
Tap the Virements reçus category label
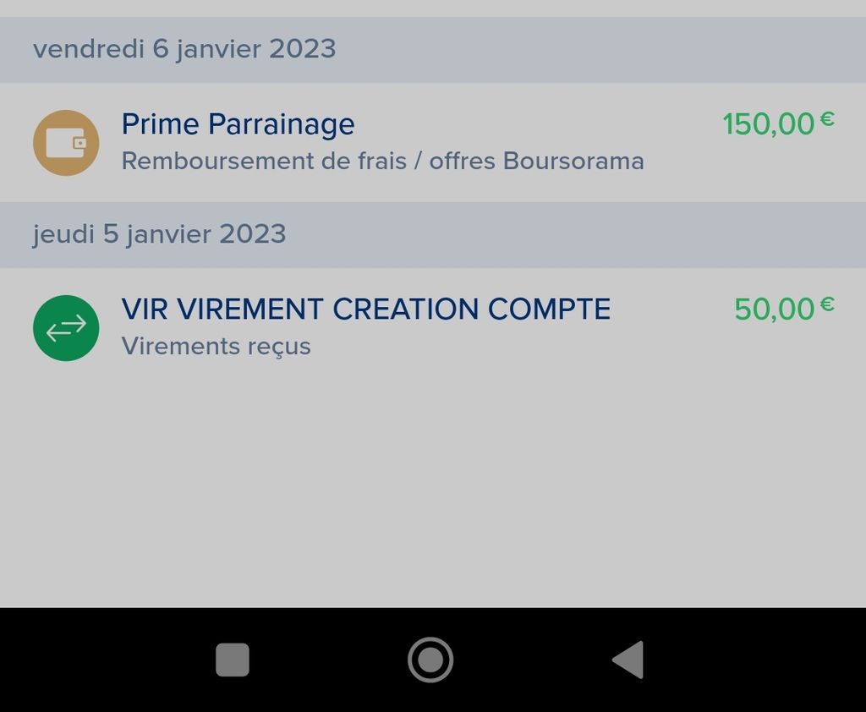tap(216, 347)
